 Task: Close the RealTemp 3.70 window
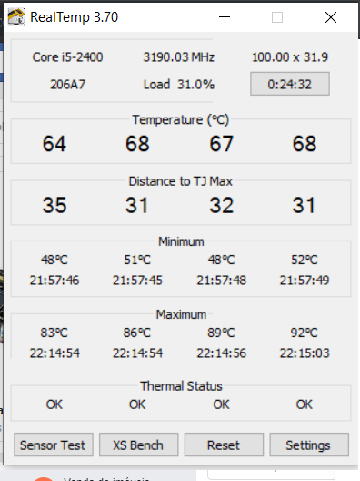[331, 17]
